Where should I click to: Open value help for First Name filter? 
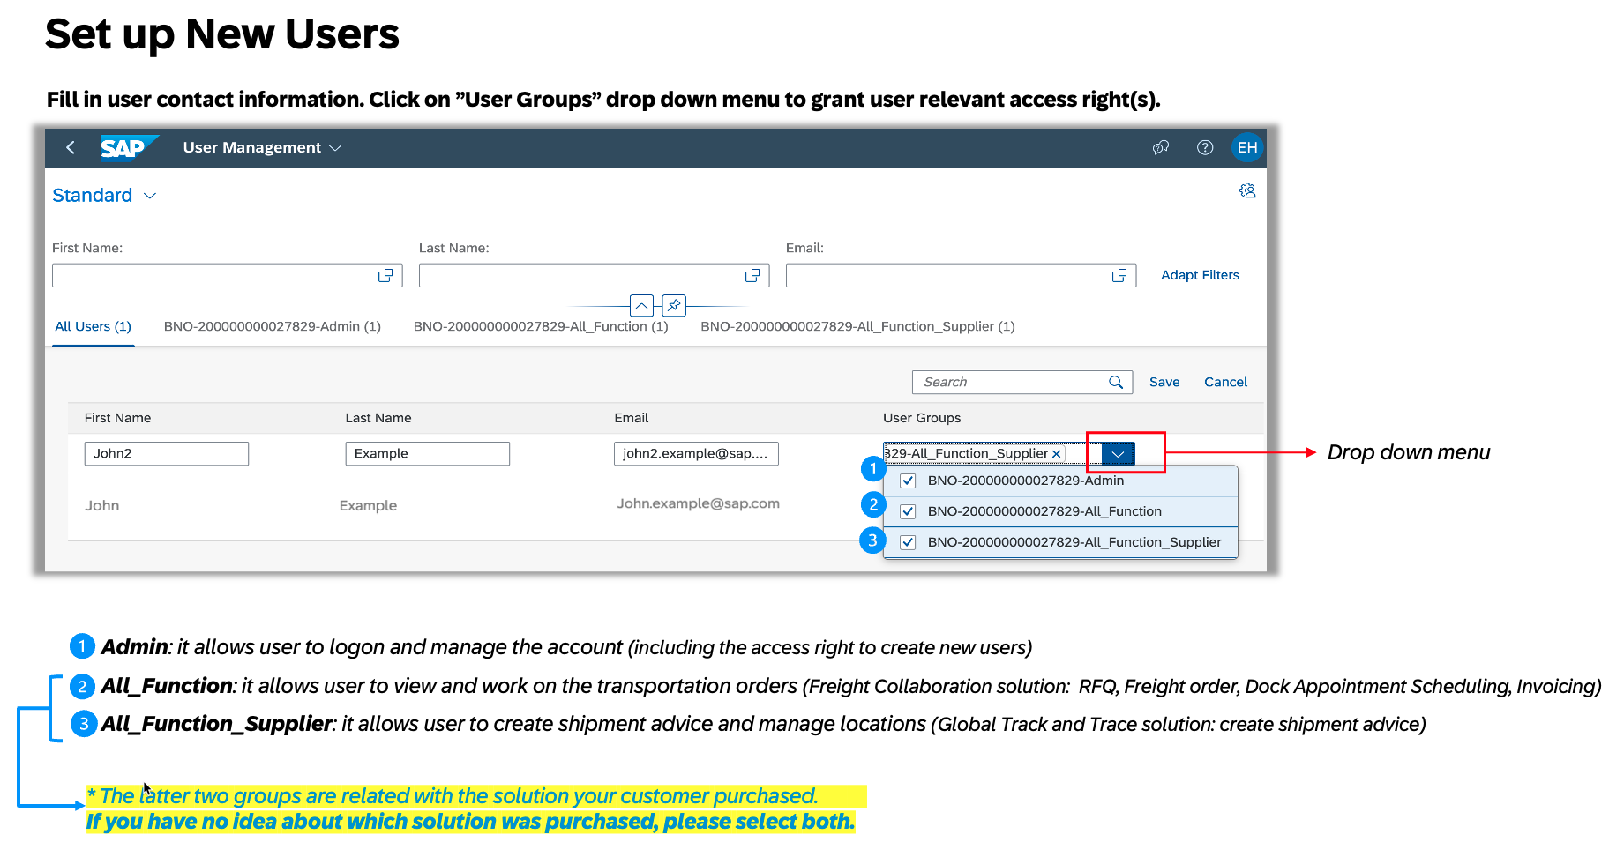(x=385, y=276)
